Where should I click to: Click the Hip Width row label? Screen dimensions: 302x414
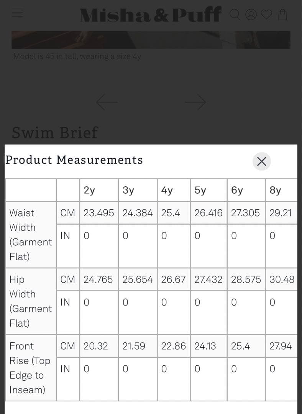(x=30, y=301)
